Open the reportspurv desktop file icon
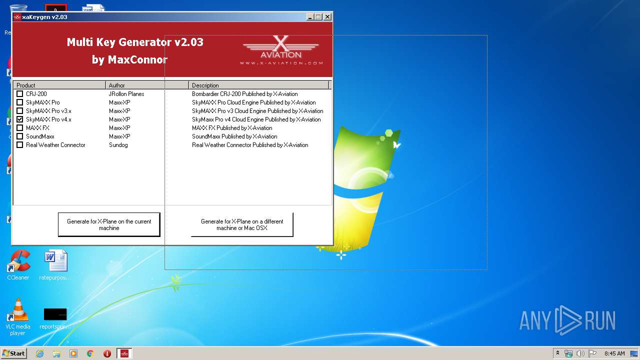The height and width of the screenshot is (360, 640). (55, 318)
